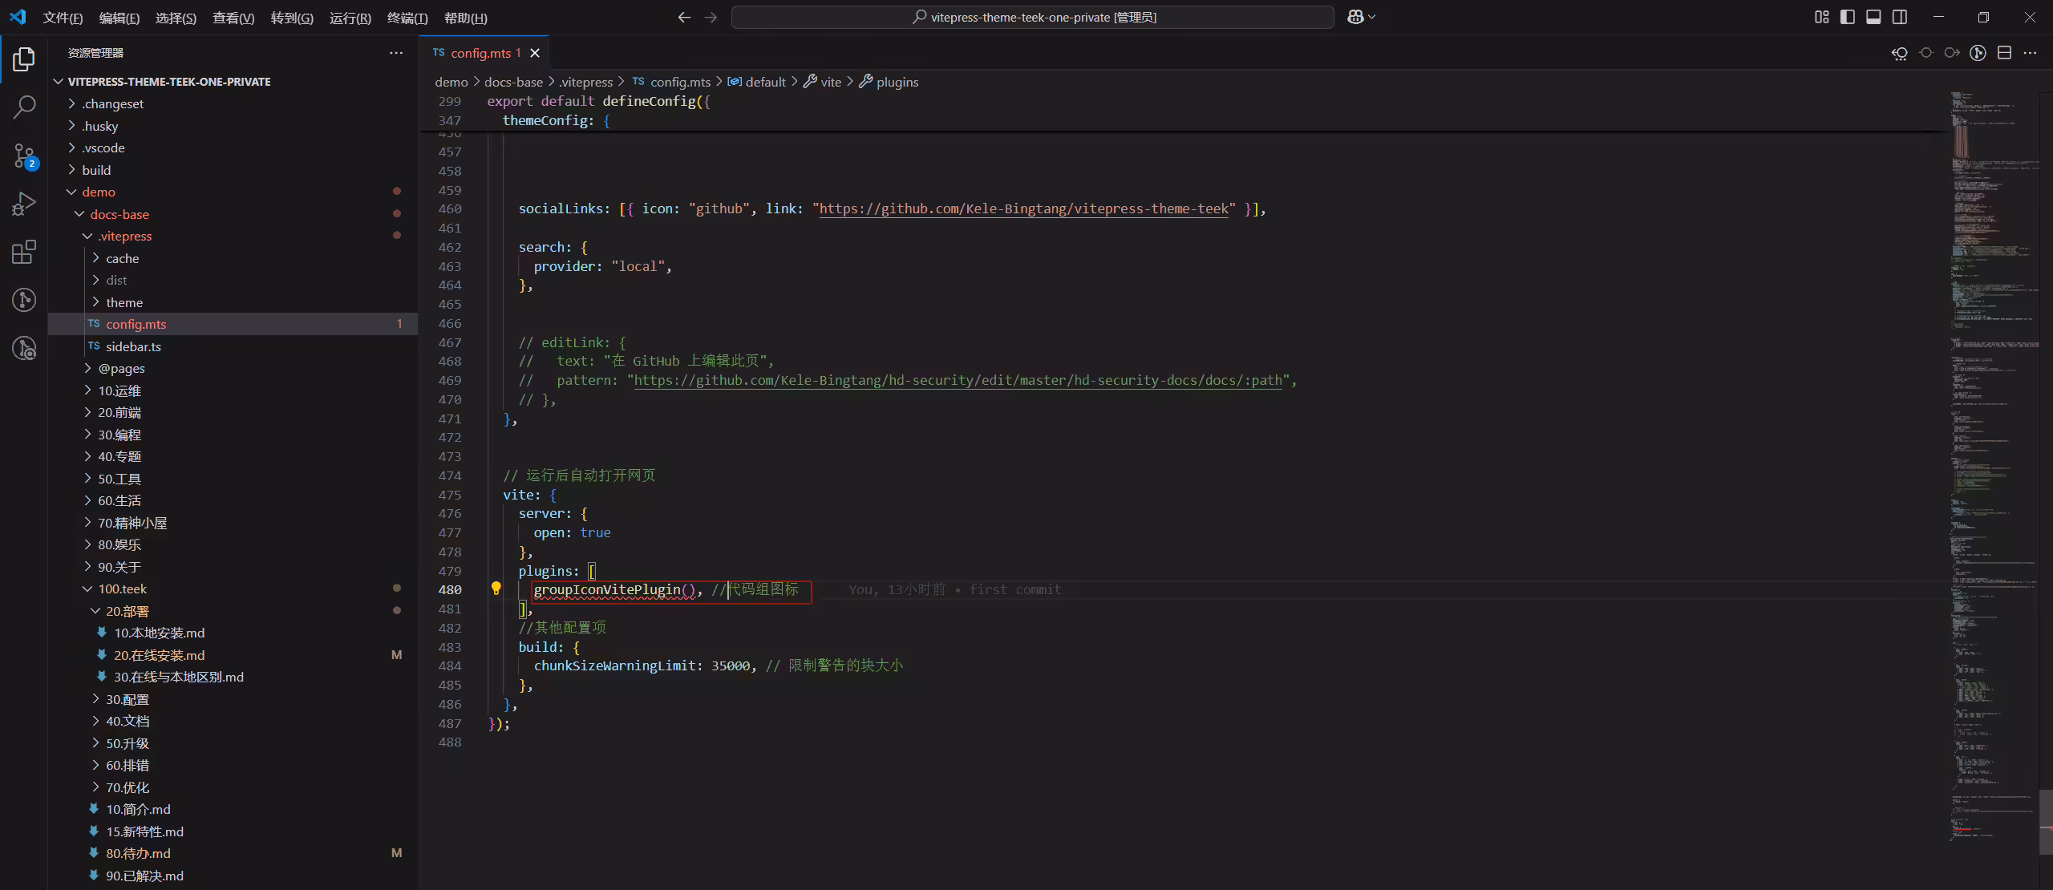This screenshot has height=890, width=2053.
Task: Expand the .changeset folder
Action: tap(233, 103)
